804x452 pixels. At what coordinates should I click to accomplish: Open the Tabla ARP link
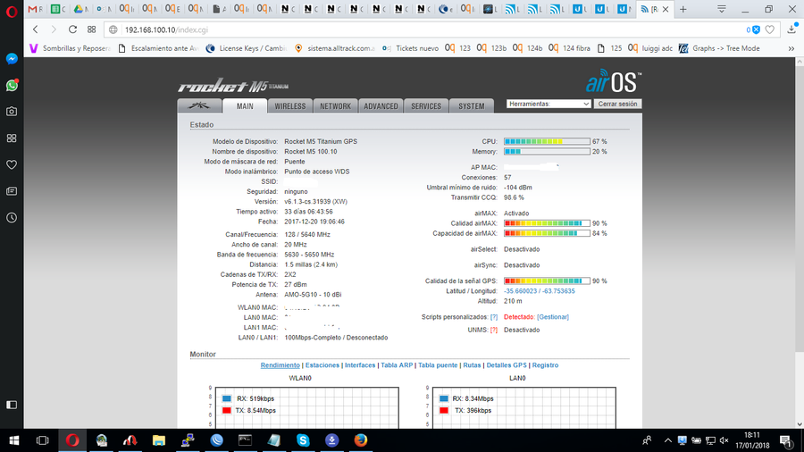(x=397, y=365)
